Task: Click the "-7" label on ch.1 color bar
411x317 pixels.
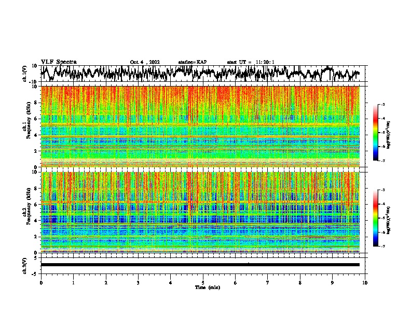Action: (382, 161)
